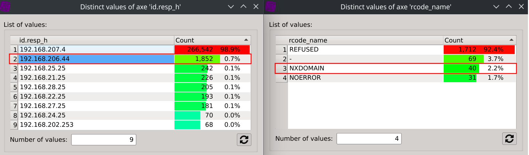Click Number of values field showing 9

[103, 140]
